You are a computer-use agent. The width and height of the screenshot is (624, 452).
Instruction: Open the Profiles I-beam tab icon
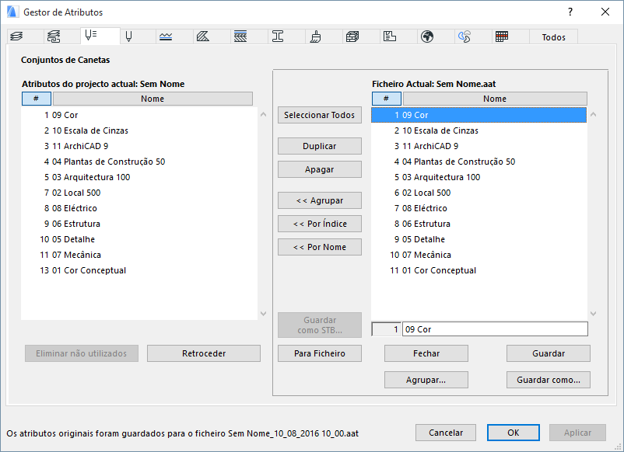pos(278,37)
